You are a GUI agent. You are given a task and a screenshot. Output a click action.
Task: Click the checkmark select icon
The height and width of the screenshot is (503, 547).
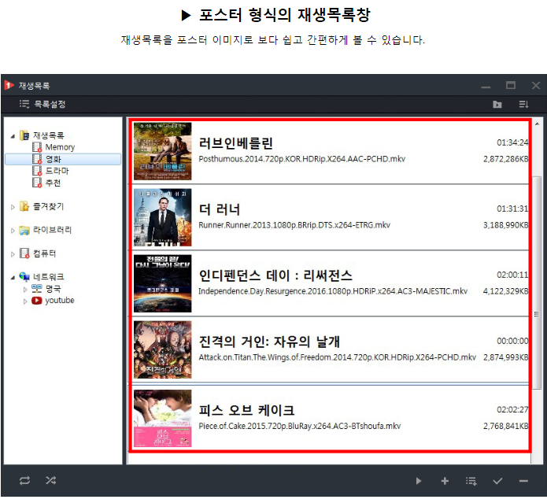click(x=497, y=481)
